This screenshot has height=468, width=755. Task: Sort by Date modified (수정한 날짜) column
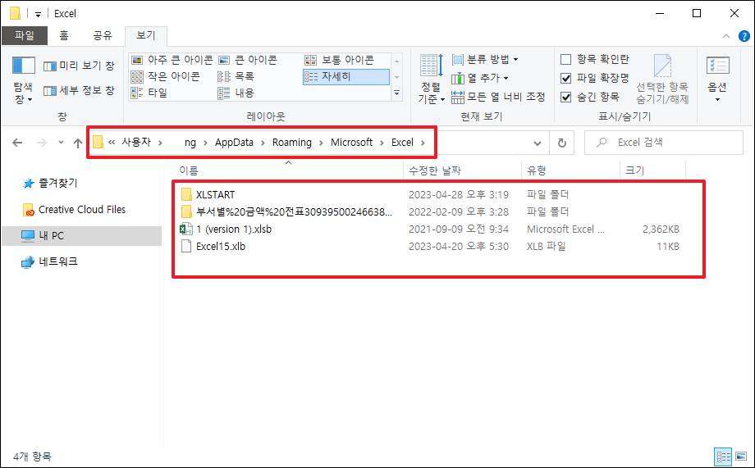462,170
